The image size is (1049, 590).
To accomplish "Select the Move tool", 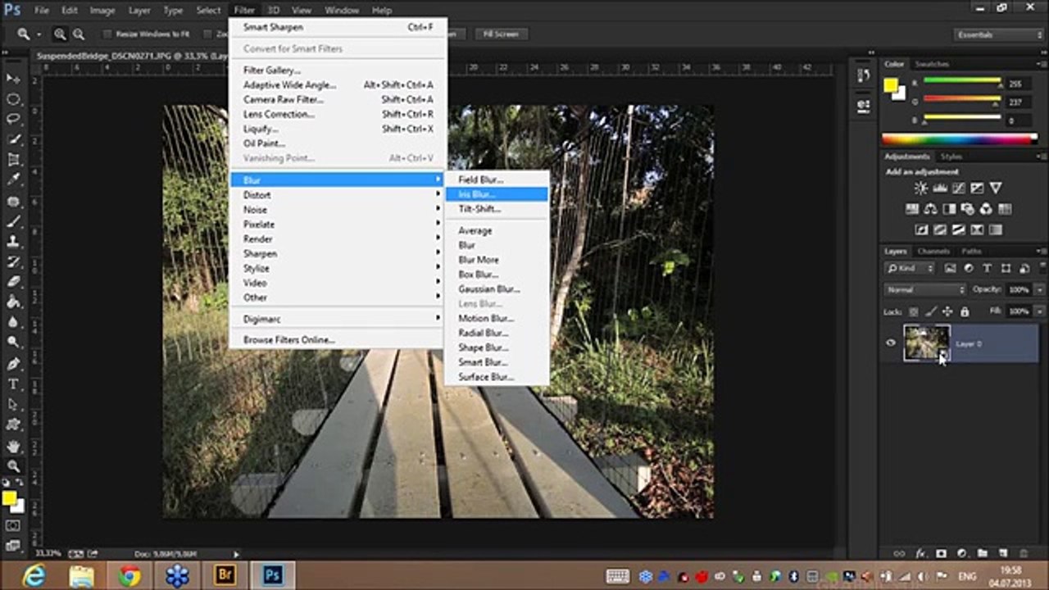I will click(13, 79).
